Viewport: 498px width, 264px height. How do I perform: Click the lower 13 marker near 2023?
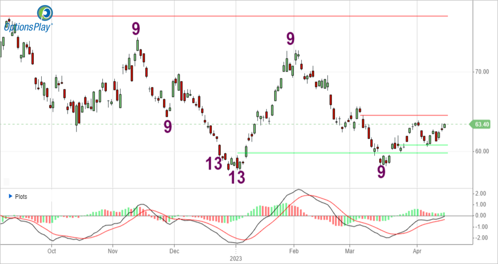click(x=237, y=177)
